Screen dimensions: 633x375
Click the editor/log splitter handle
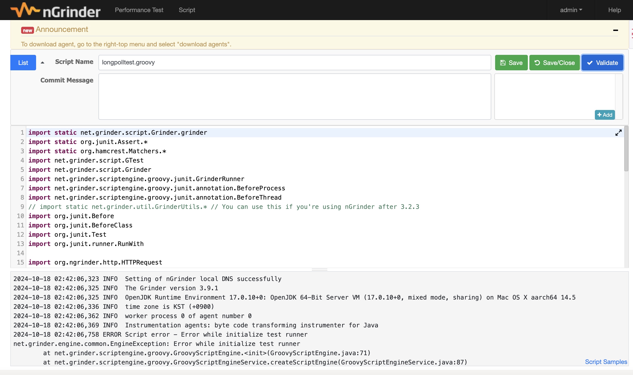click(x=320, y=270)
